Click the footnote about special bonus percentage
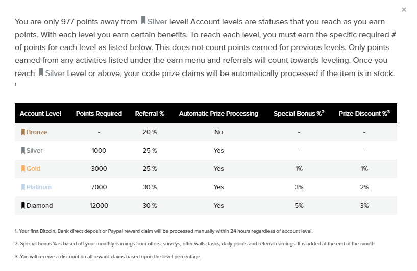Screen dimensions: 417x271 [195, 244]
